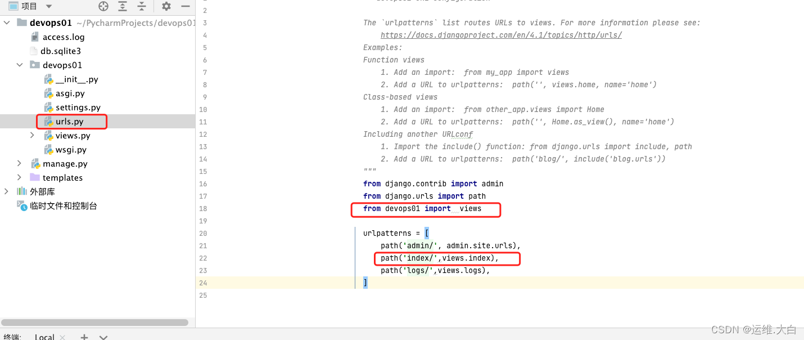Click the line 'from django.urls import path'
The image size is (804, 340).
pyautogui.click(x=424, y=196)
